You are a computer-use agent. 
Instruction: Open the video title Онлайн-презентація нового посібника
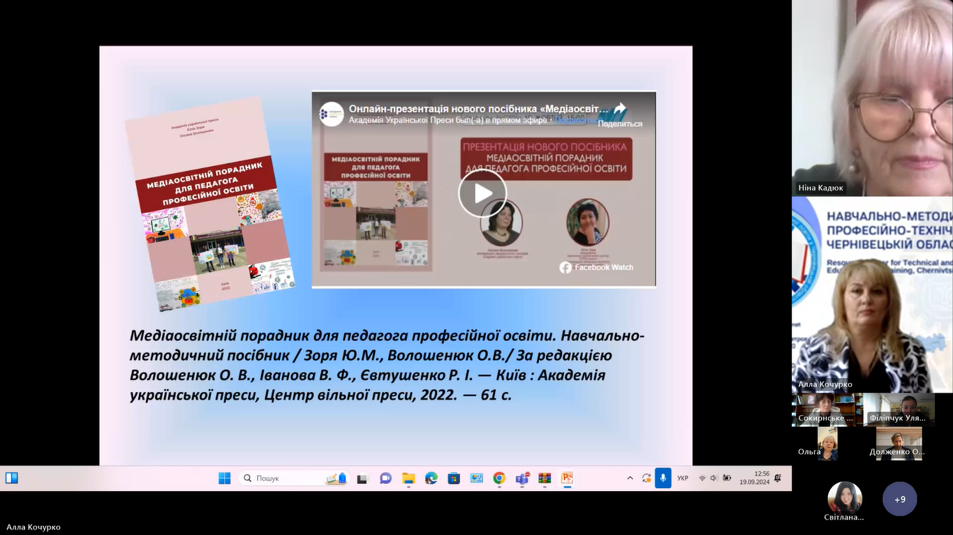479,109
